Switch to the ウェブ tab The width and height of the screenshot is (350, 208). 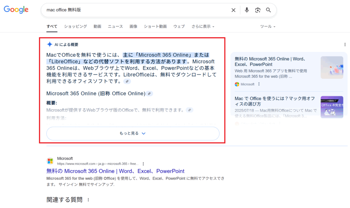pos(179,26)
